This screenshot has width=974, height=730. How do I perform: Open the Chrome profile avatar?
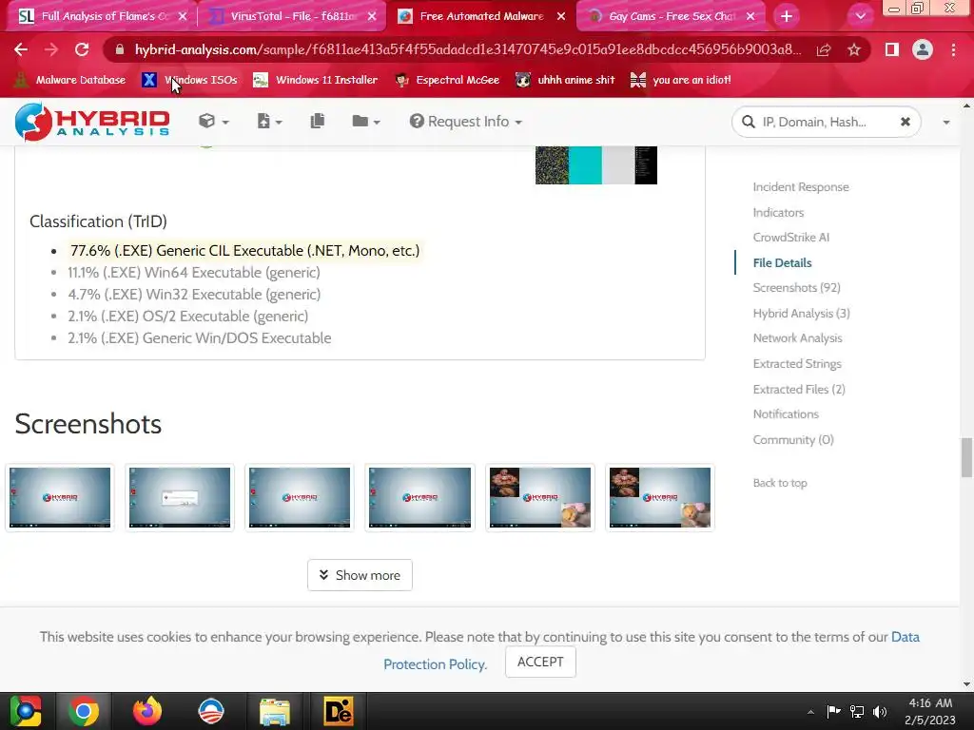[x=923, y=49]
